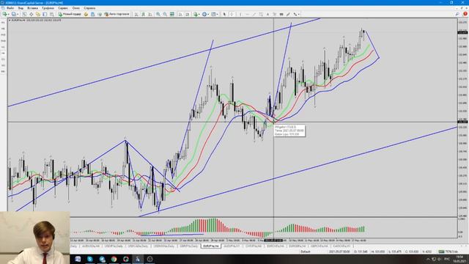Screen dimensions: 469x264
Task: Open the Navigator panel icon
Action: click(x=38, y=14)
